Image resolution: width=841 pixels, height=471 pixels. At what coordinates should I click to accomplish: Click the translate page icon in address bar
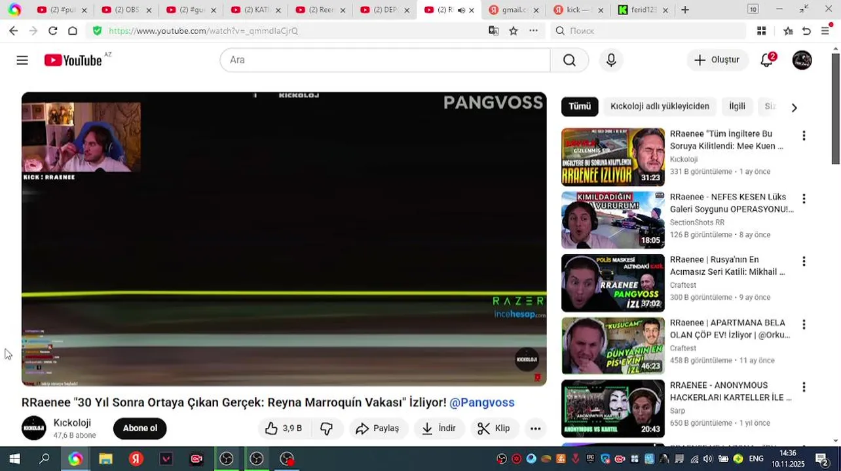tap(494, 31)
